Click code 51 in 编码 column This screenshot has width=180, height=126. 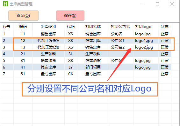pyautogui.click(x=23, y=74)
